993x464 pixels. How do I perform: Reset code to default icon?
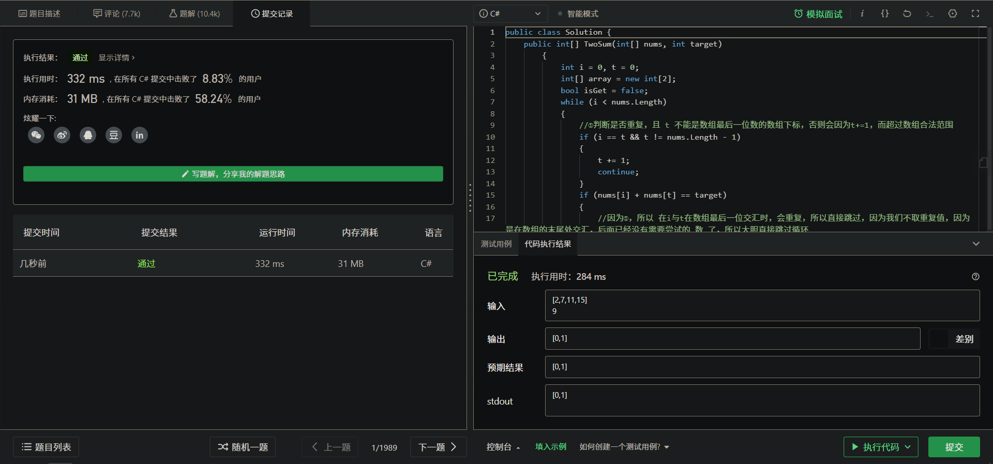907,13
